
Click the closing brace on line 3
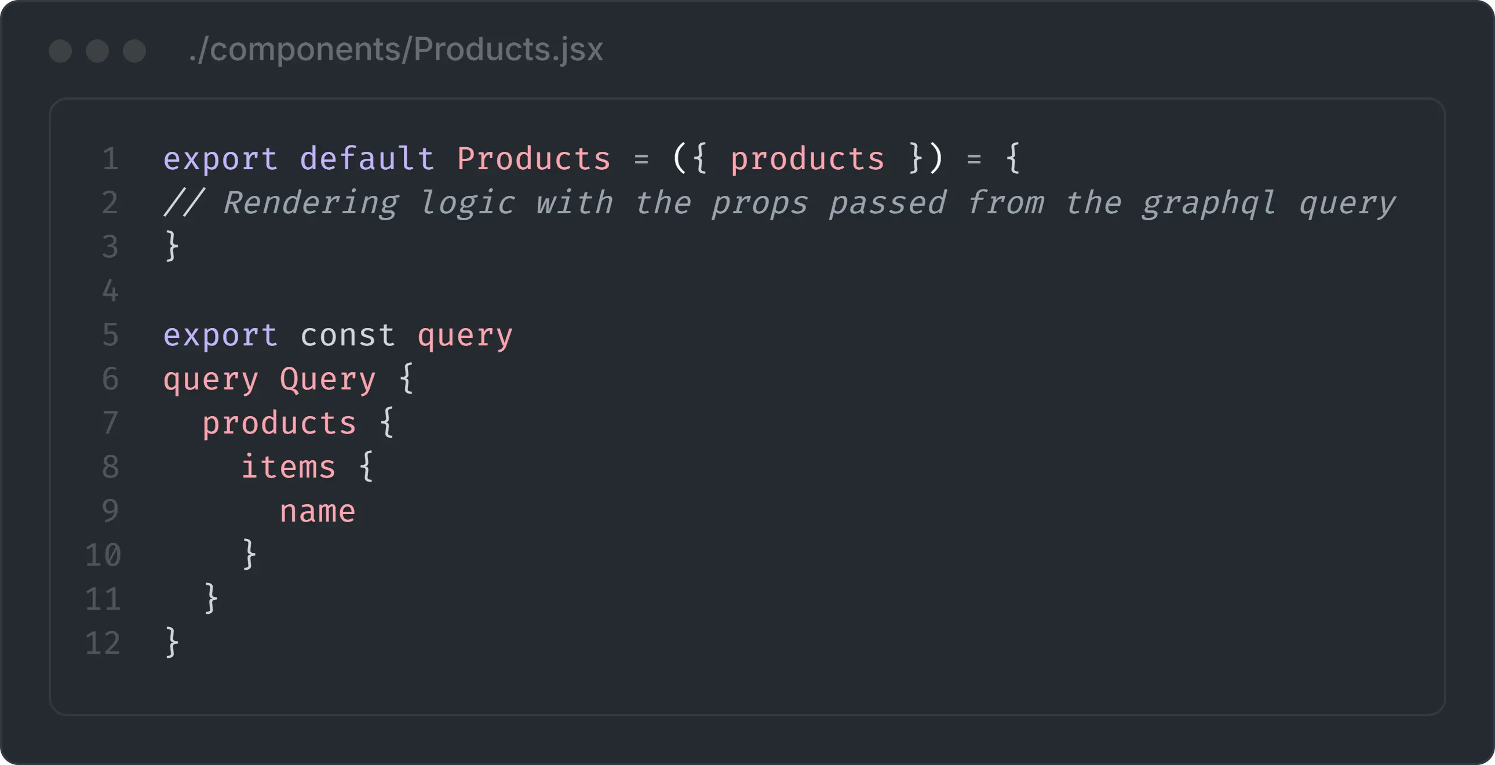click(172, 246)
